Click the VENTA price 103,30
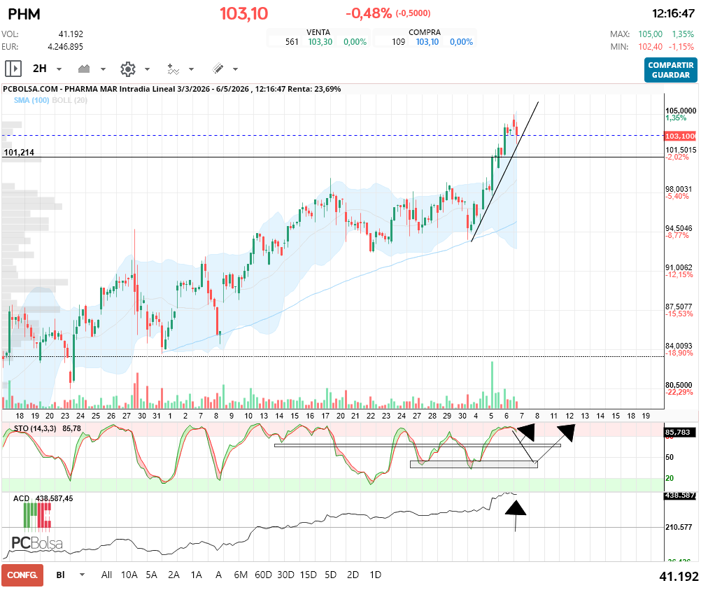Screen dimensions: 708x590 pyautogui.click(x=320, y=42)
